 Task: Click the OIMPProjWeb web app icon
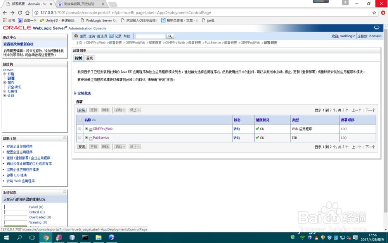91,130
